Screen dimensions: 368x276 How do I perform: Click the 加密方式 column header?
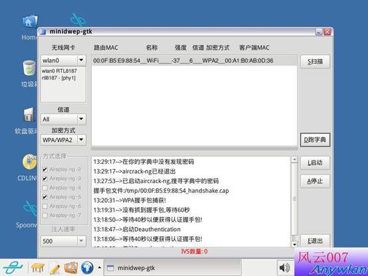pyautogui.click(x=218, y=48)
